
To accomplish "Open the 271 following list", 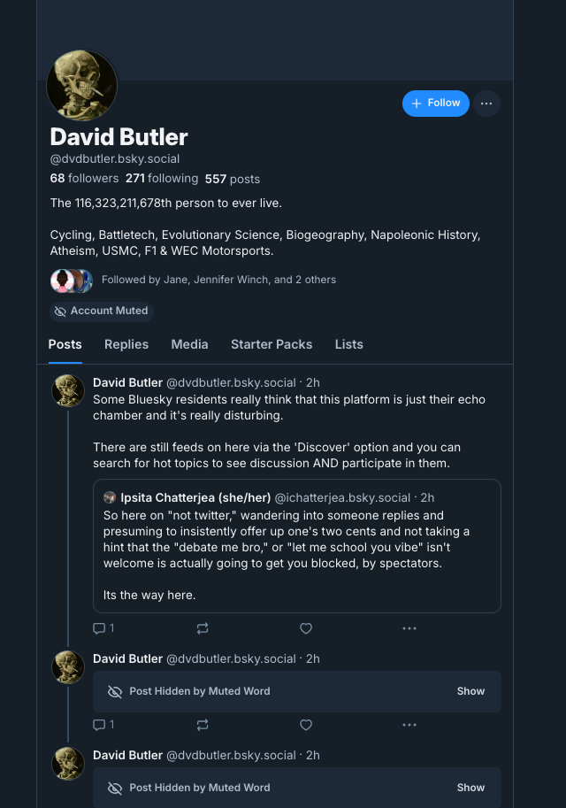I will tap(162, 179).
